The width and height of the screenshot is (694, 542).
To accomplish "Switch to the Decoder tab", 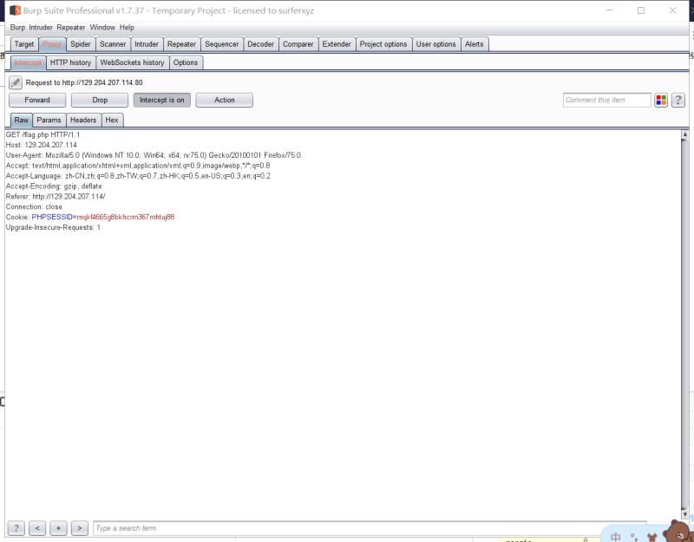I will (x=261, y=44).
